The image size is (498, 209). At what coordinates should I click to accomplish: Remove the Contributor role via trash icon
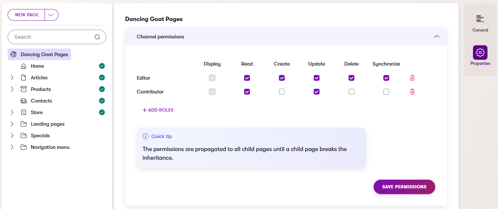click(412, 92)
